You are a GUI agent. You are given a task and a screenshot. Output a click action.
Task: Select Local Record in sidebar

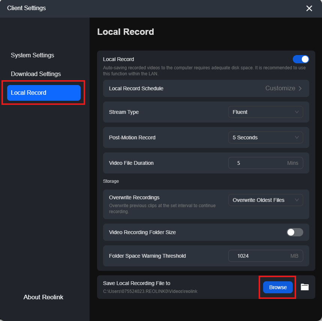coord(44,93)
